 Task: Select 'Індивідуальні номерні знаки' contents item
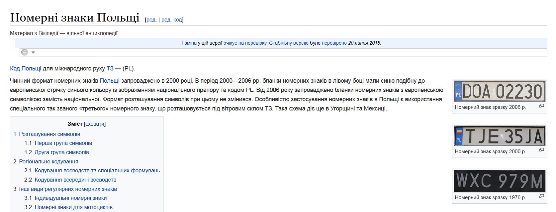[x=70, y=198]
